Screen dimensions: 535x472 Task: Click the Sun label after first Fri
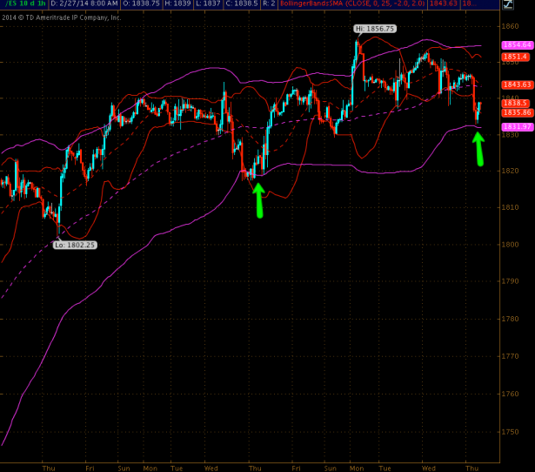124,469
